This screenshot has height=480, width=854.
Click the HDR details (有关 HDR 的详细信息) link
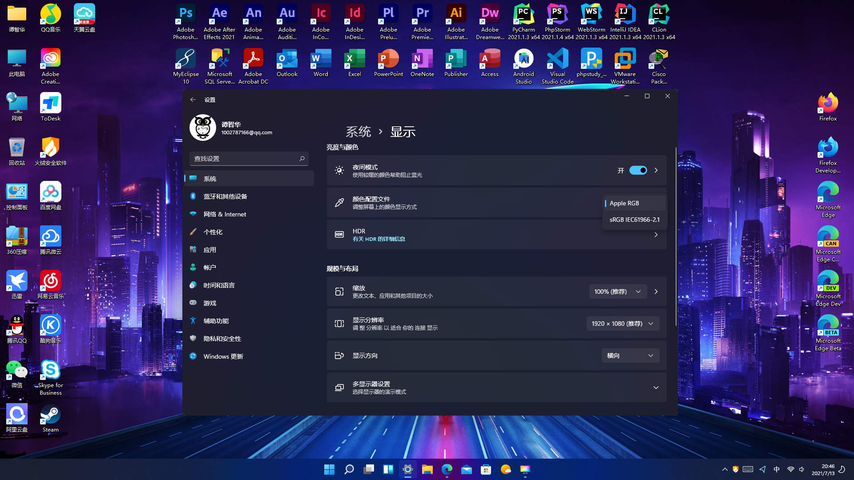[379, 239]
